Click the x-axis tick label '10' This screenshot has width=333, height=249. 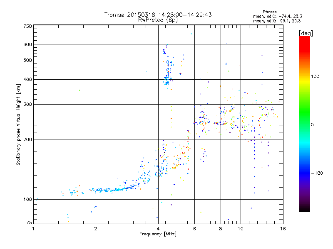click(x=241, y=229)
